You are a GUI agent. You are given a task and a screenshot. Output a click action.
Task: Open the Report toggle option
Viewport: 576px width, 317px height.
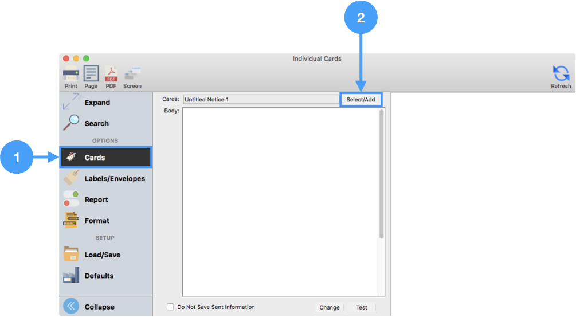click(x=96, y=199)
